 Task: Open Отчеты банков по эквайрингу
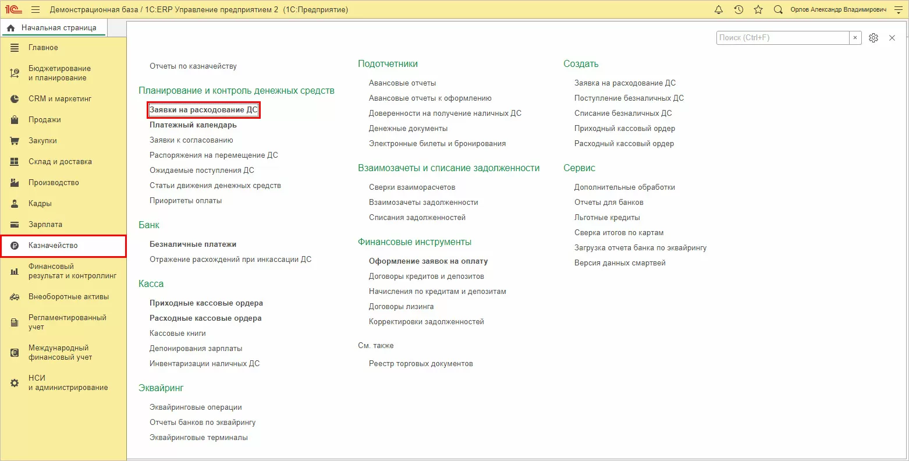(203, 423)
